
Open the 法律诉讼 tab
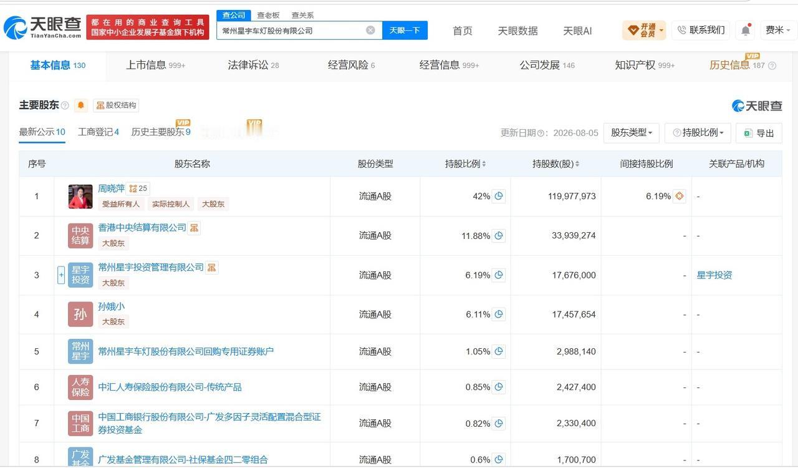(x=253, y=65)
